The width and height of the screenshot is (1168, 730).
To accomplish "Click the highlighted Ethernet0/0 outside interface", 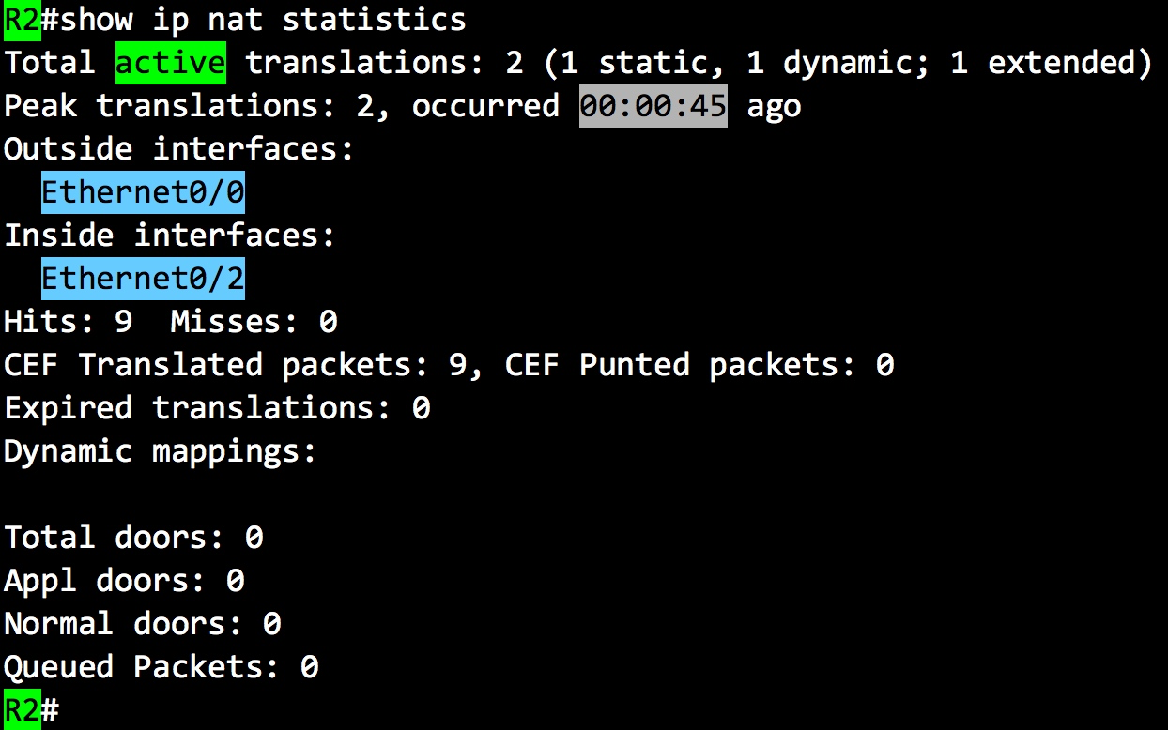I will coord(143,191).
